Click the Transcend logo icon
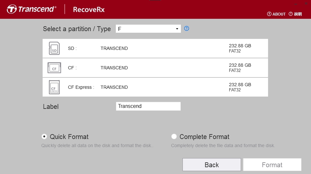This screenshot has width=311, height=174. coord(12,9)
